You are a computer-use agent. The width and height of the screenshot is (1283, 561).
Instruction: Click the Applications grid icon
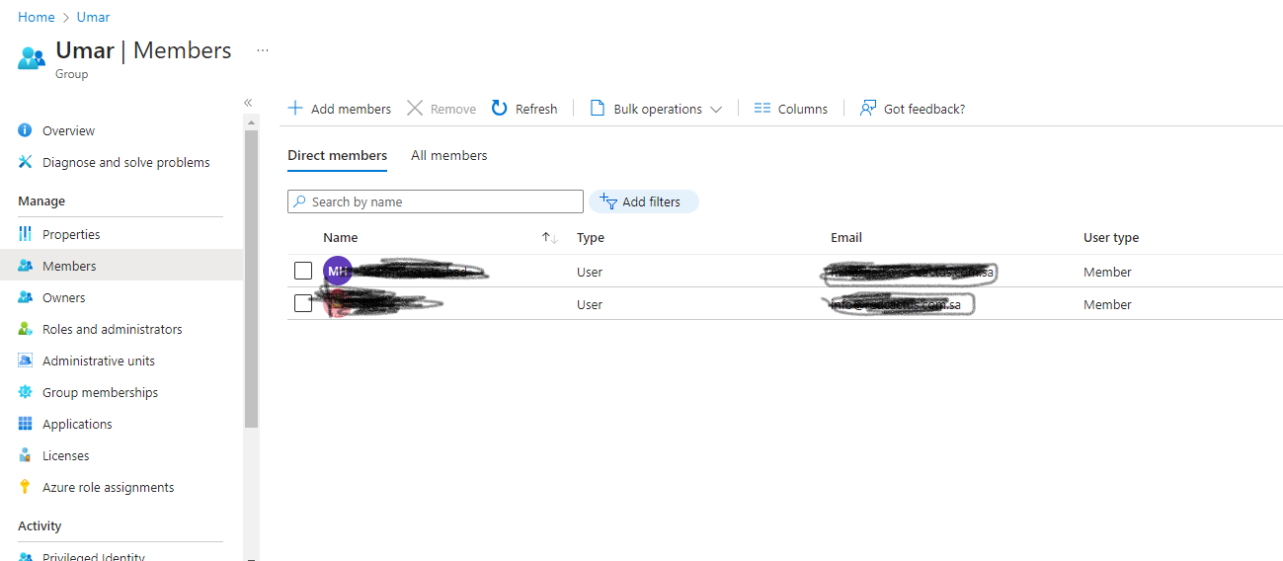tap(26, 424)
